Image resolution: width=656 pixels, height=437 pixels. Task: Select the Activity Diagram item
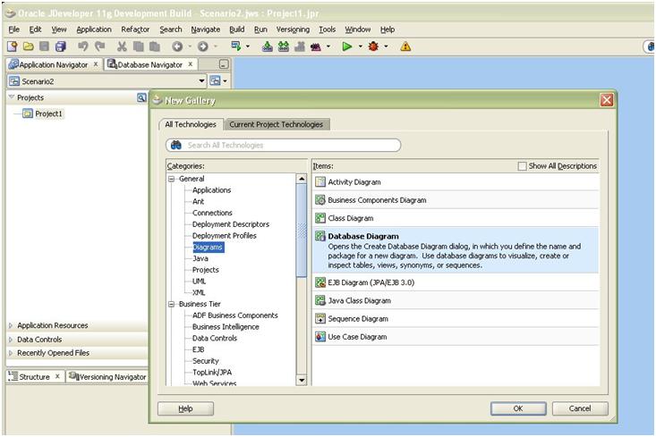(456, 182)
